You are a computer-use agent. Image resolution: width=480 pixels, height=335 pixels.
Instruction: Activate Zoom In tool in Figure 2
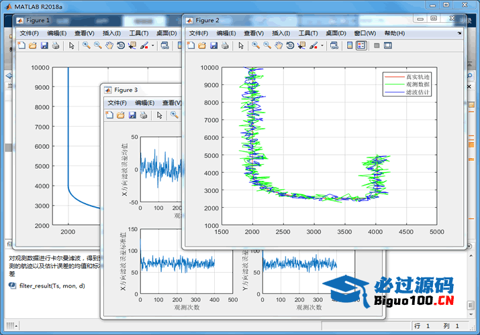coord(256,46)
